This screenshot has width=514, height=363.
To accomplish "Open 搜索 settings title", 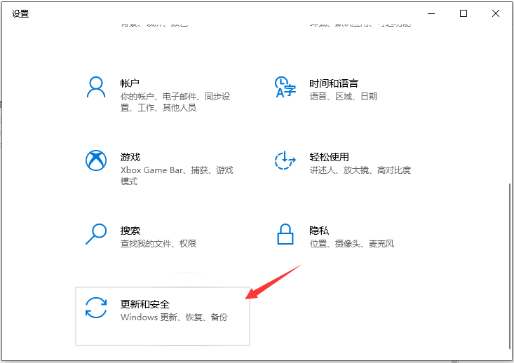I will (x=130, y=231).
